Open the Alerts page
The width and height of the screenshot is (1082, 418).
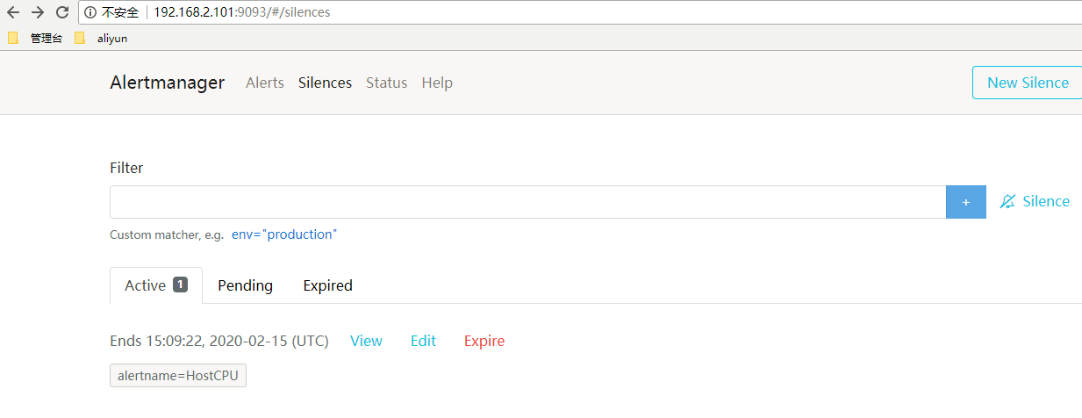pos(265,83)
